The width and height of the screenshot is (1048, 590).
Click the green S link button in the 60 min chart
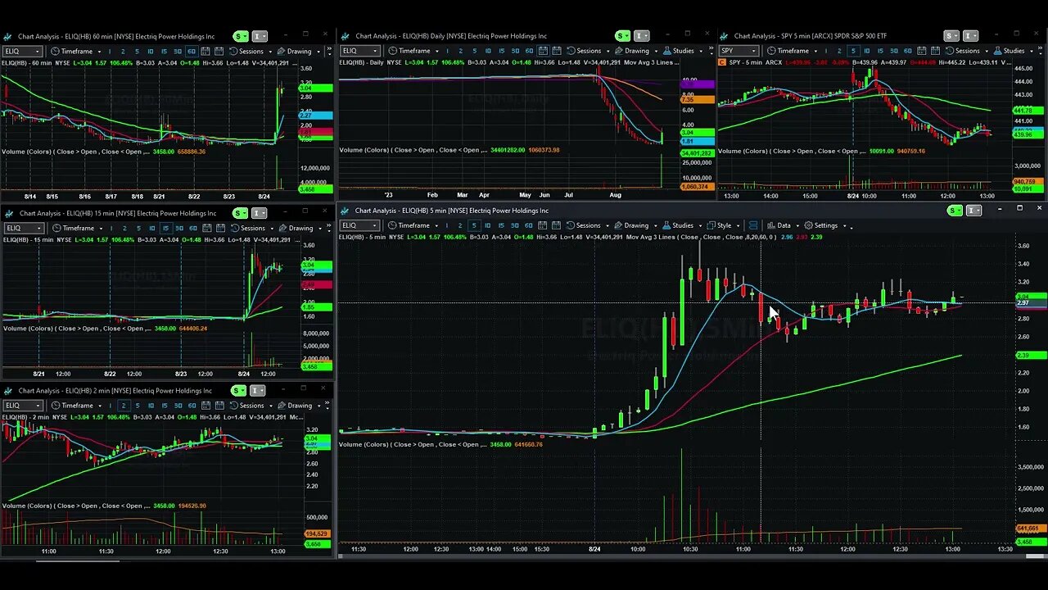[241, 36]
